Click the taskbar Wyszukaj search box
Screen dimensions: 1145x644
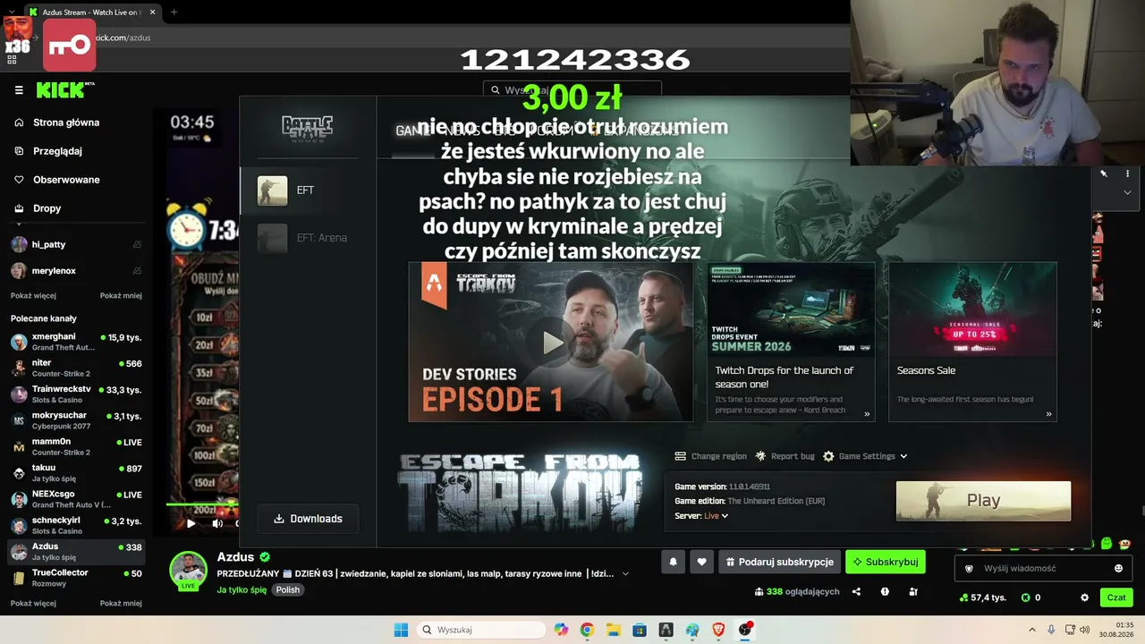(x=481, y=630)
